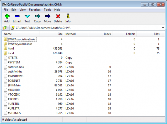Screen dimensions: 167x124
Task: Click size value 453 591
Action: click(58, 48)
